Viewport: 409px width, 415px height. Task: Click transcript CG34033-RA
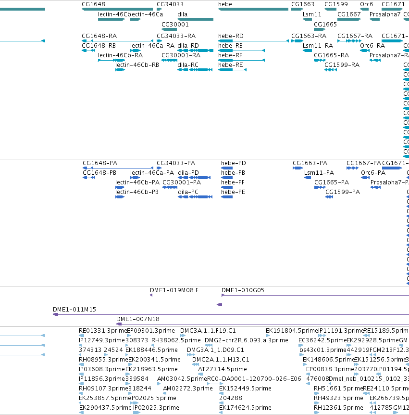(176, 36)
